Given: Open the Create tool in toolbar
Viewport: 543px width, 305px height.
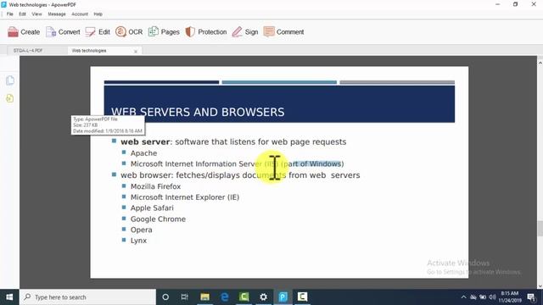Looking at the screenshot, I should 24,32.
